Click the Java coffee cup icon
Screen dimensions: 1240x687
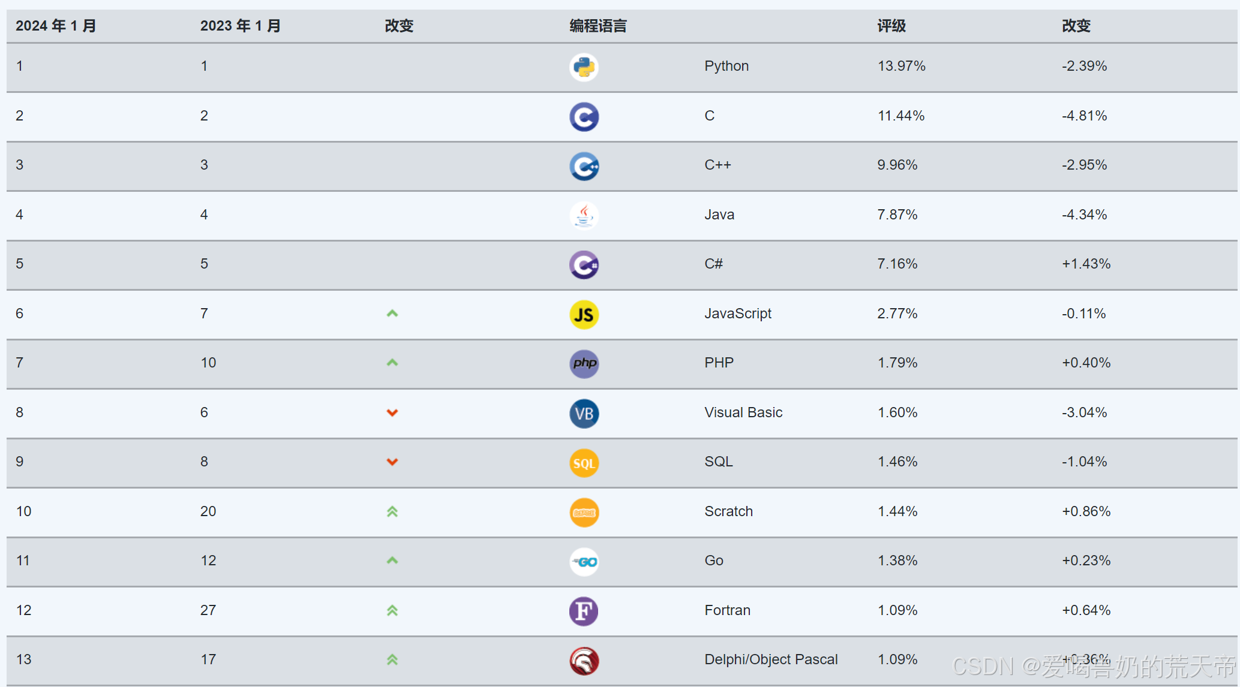pos(584,216)
